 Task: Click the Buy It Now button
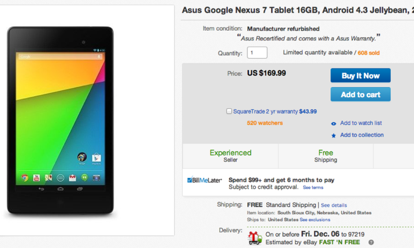tap(361, 75)
